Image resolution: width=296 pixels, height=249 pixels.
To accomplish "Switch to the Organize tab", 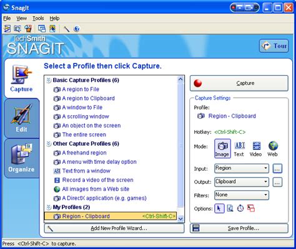I will [x=21, y=159].
